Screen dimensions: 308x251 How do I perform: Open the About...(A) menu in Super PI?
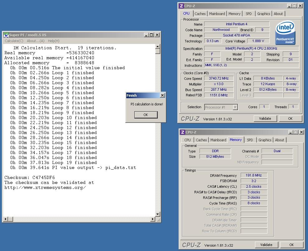36,41
